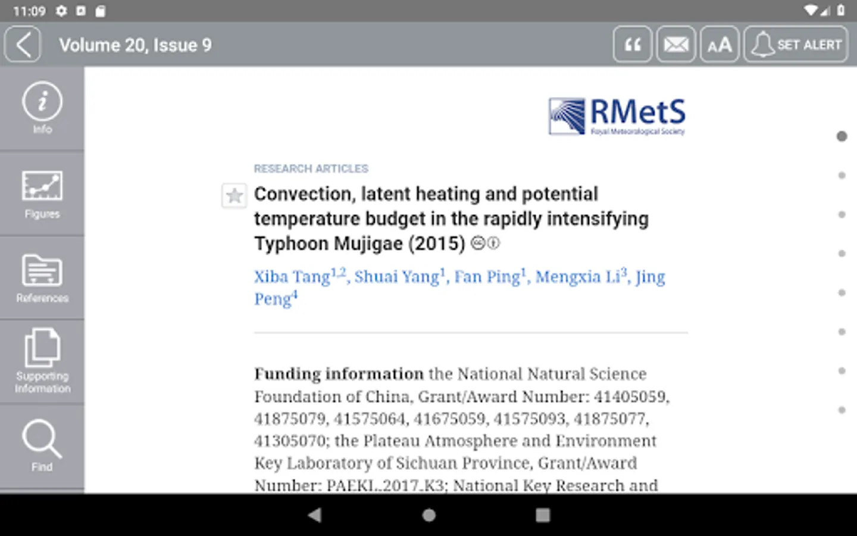857x536 pixels.
Task: Jump to eighth section dot marker
Action: click(x=842, y=410)
